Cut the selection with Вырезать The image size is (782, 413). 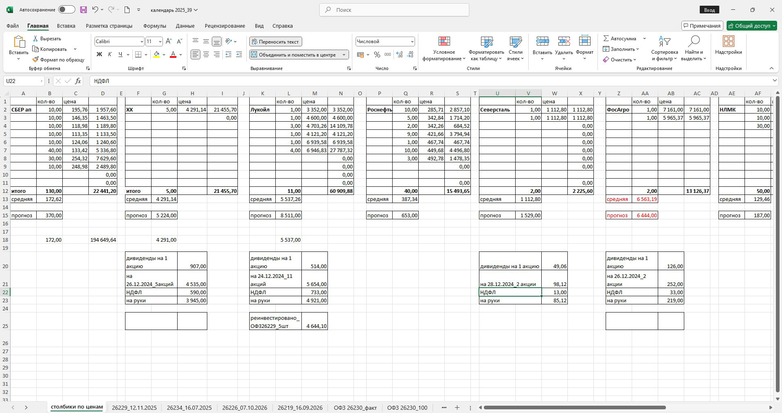tap(47, 39)
